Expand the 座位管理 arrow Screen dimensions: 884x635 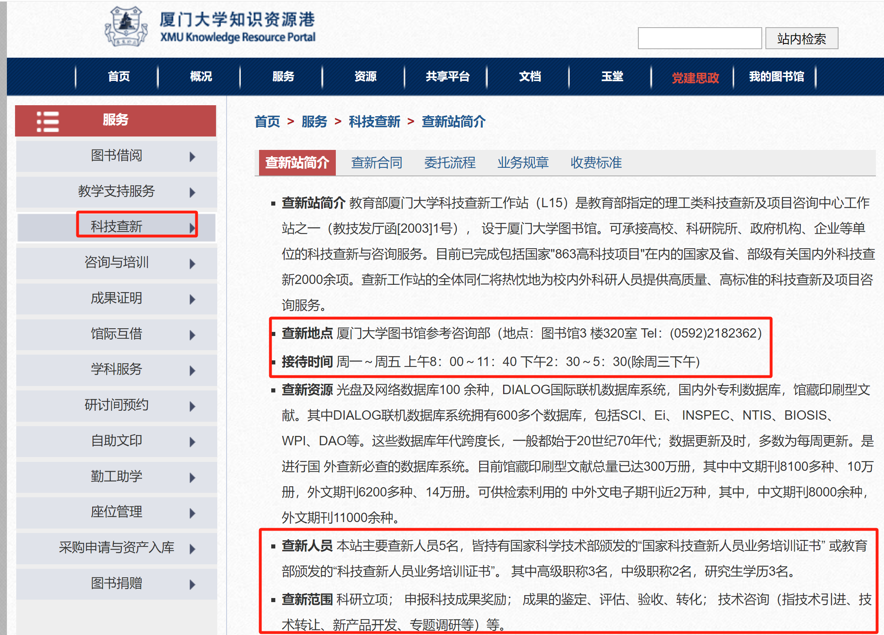192,513
